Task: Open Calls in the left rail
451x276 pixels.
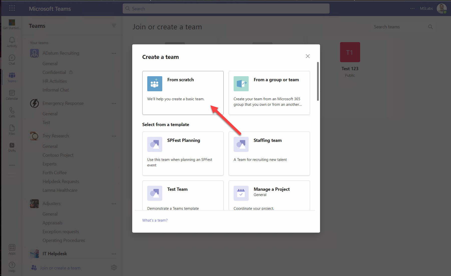Action: click(x=12, y=113)
